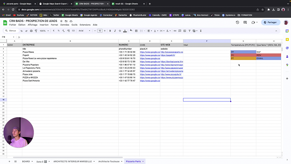Open the Données menu
The image size is (291, 164).
pos(64,25)
